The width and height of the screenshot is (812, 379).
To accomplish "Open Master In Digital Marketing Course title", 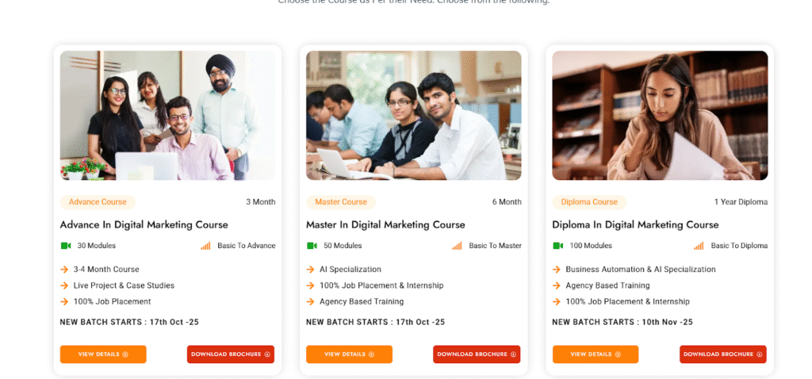I will 385,225.
